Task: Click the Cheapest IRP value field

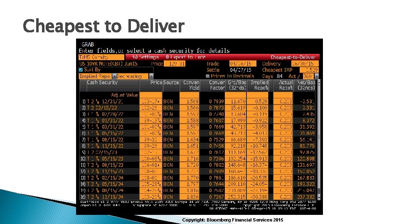Action: [309, 70]
